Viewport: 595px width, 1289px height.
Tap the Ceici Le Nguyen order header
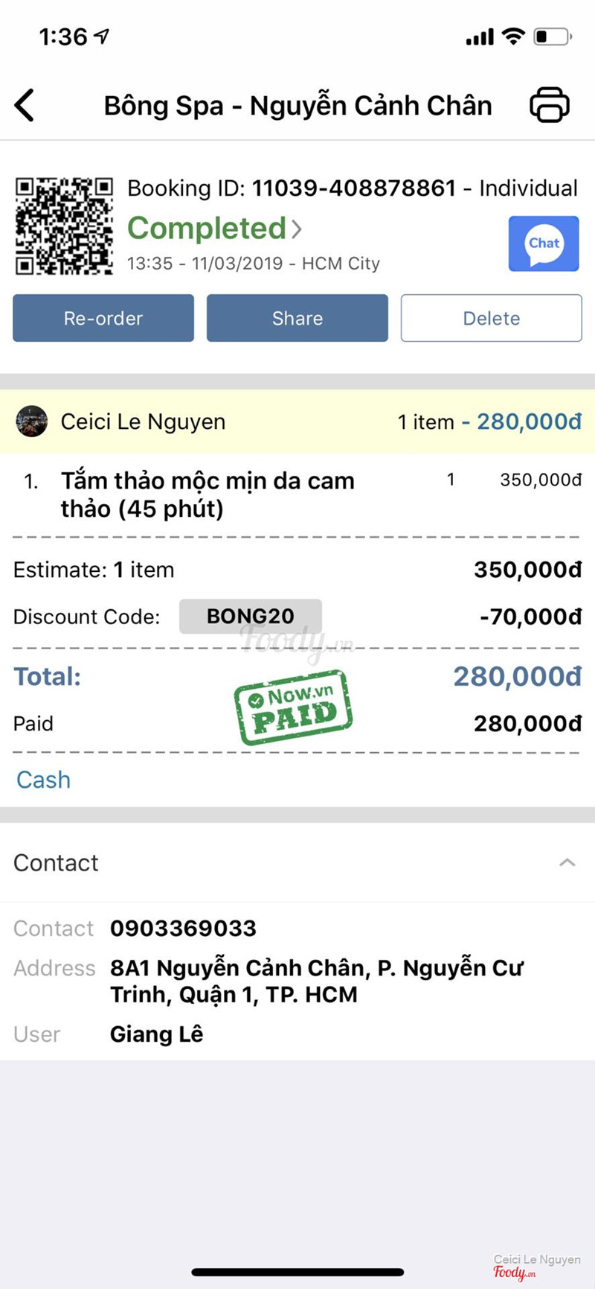pyautogui.click(x=297, y=421)
